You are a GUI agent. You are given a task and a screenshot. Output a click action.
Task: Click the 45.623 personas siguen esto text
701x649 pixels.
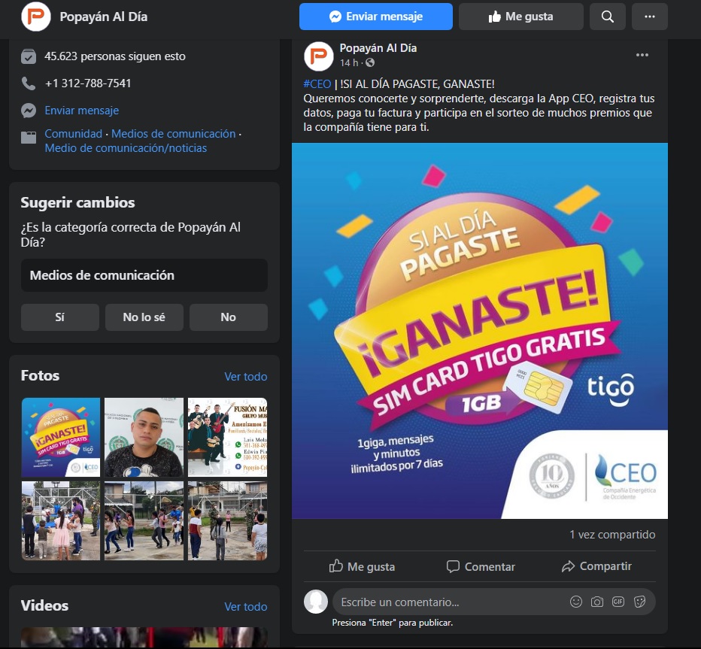[x=115, y=56]
